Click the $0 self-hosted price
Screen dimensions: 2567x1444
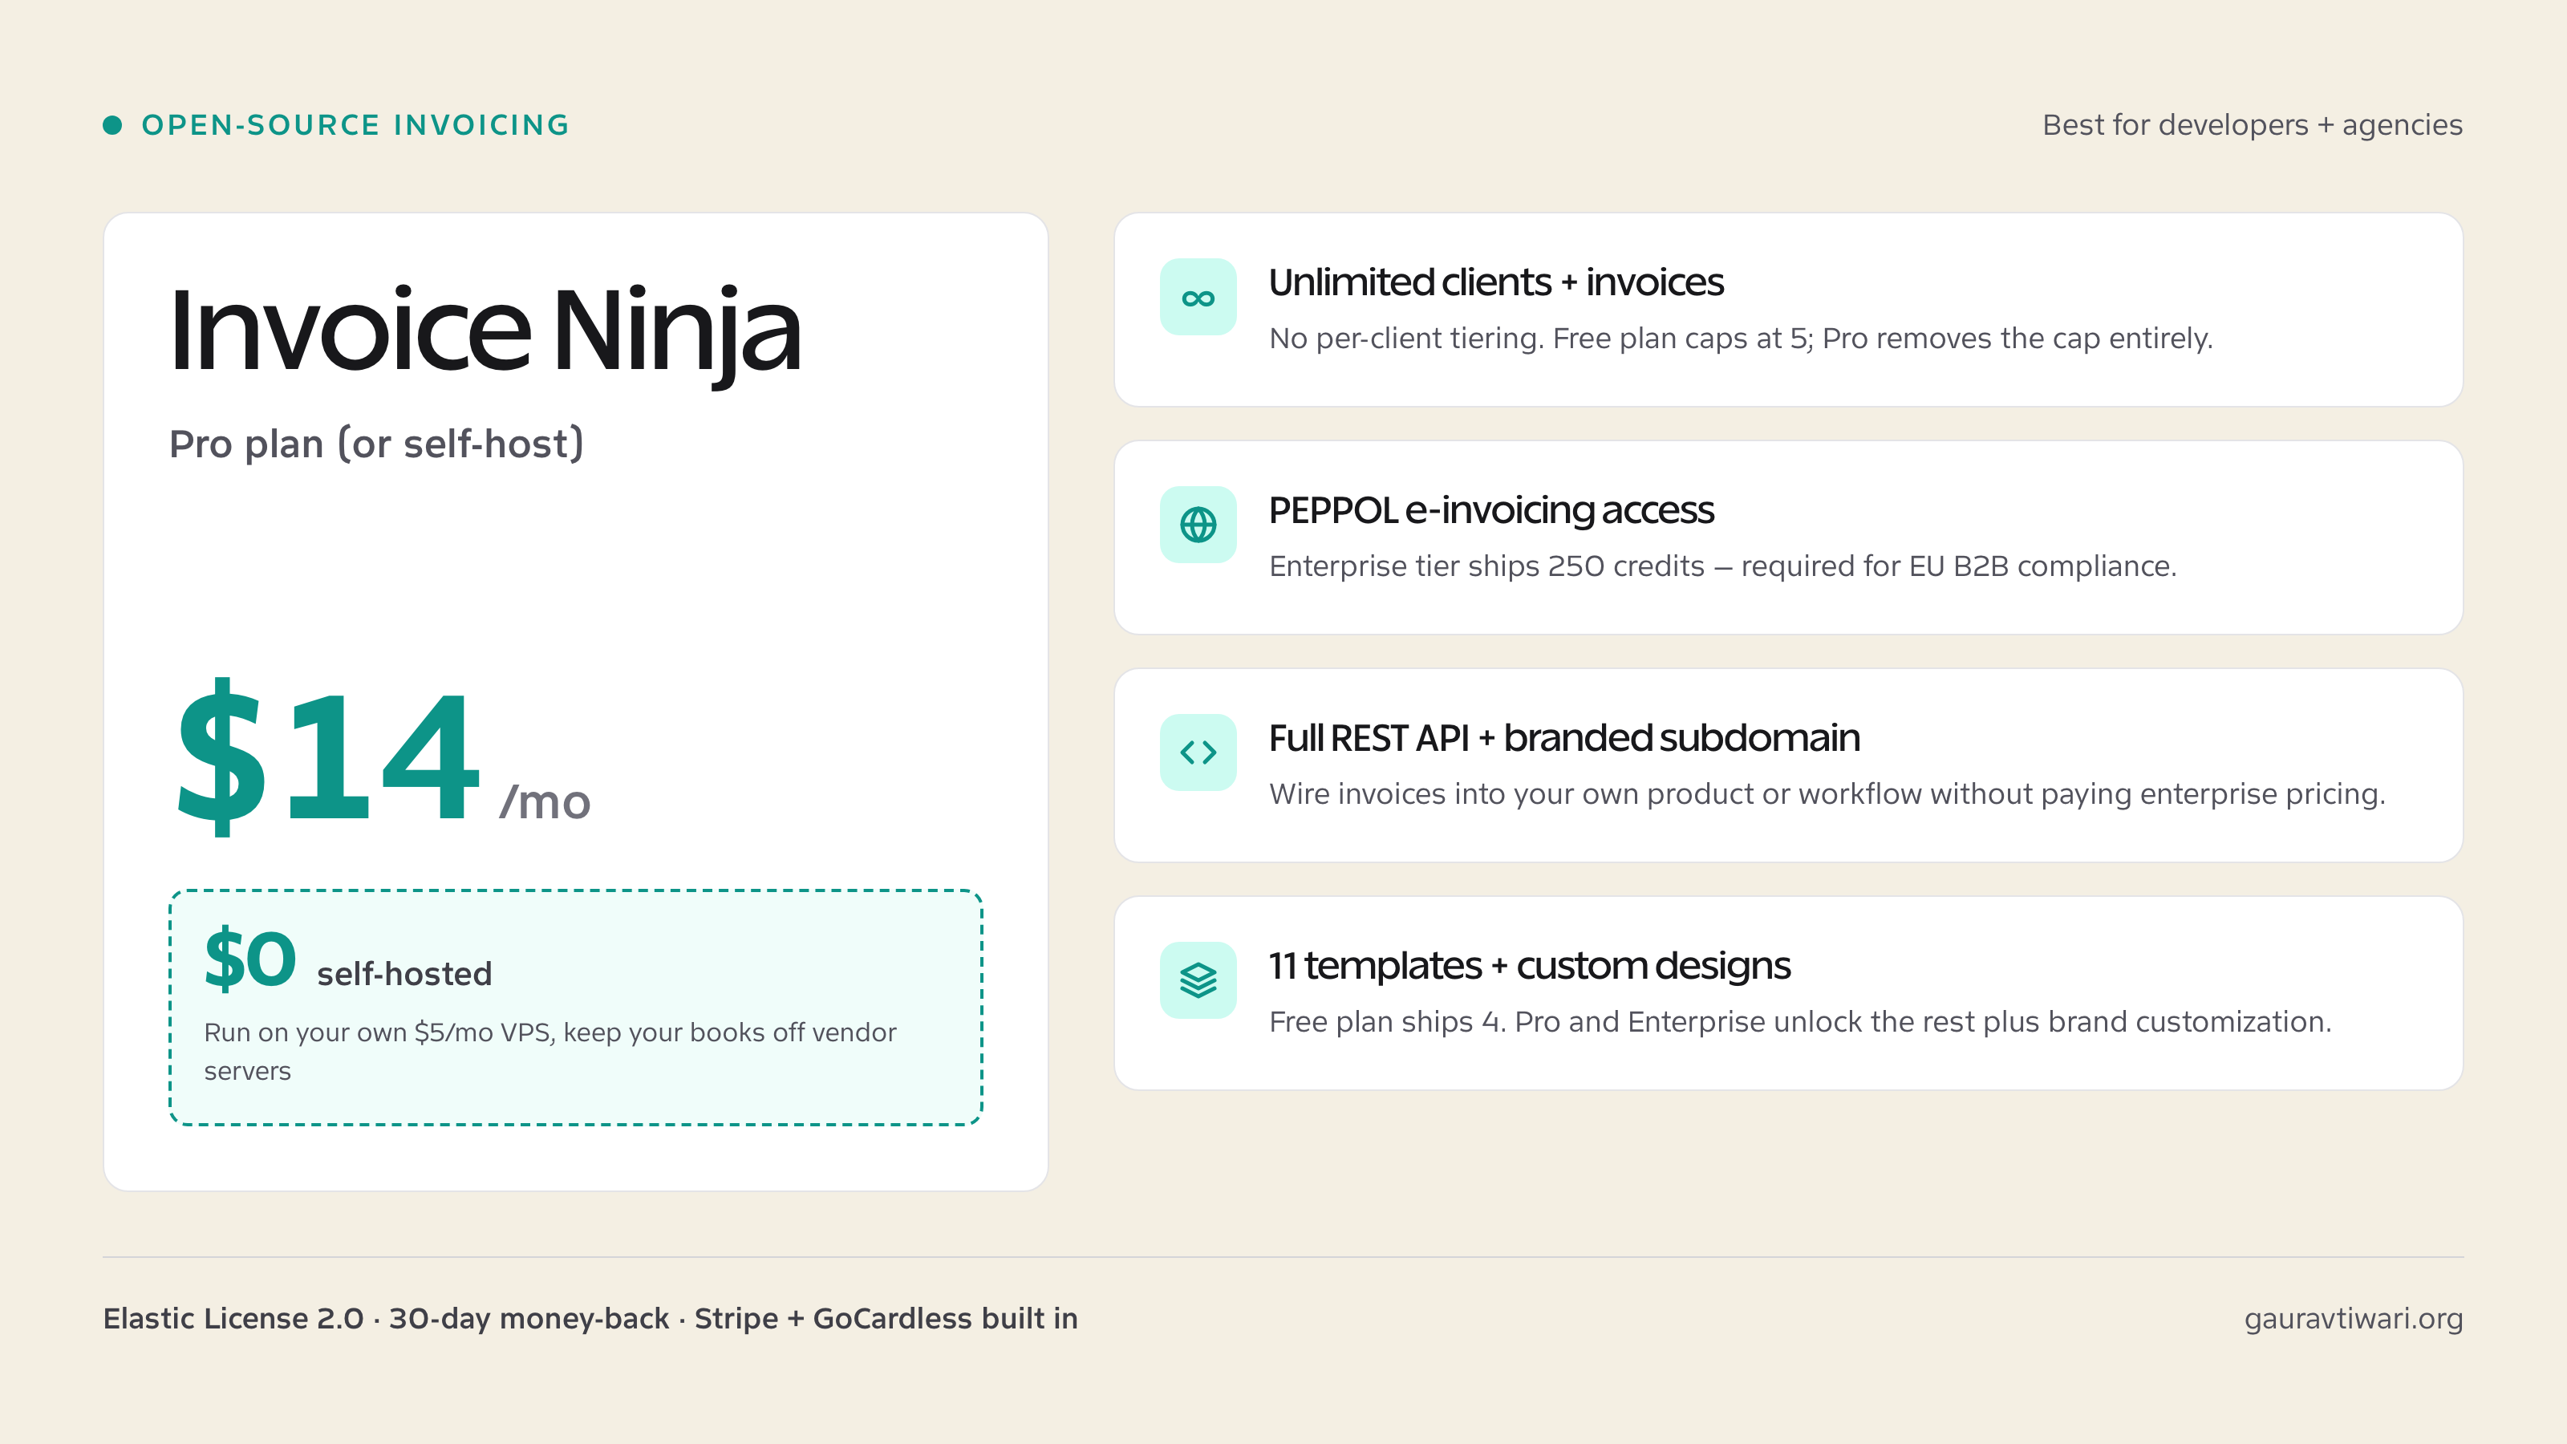pyautogui.click(x=250, y=958)
